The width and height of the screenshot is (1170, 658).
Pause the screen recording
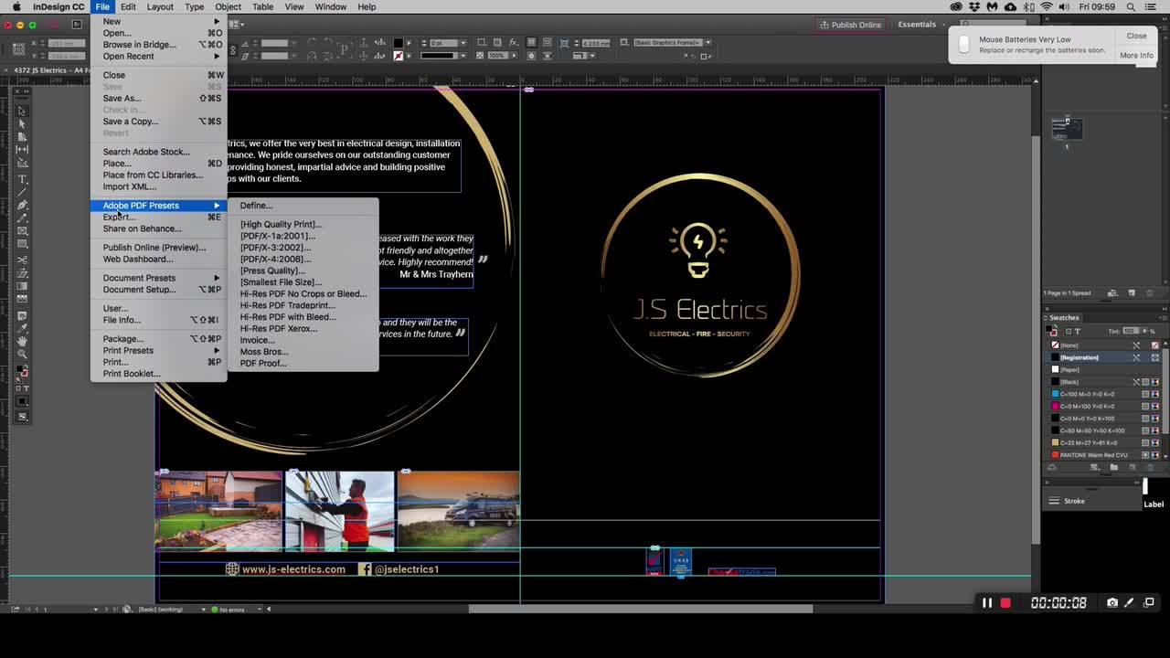pyautogui.click(x=987, y=603)
